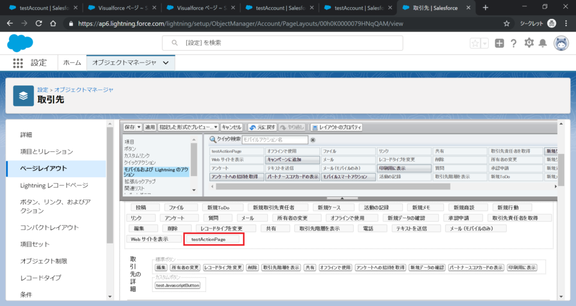Click the favorites star icon
The height and width of the screenshot is (306, 576).
475,43
